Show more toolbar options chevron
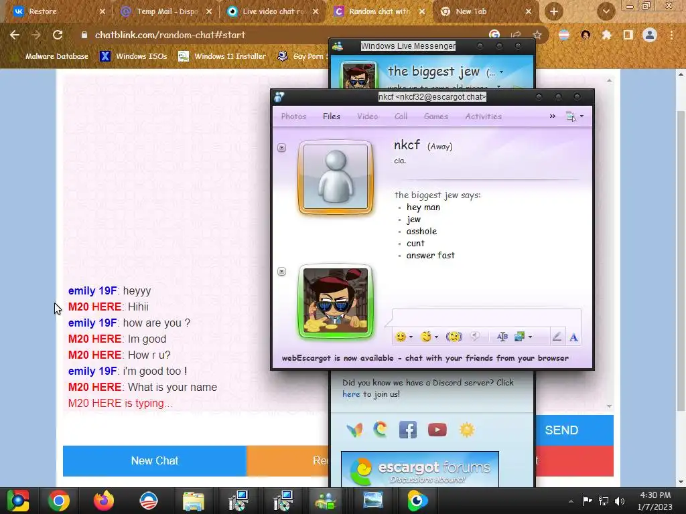This screenshot has width=686, height=514. 553,116
